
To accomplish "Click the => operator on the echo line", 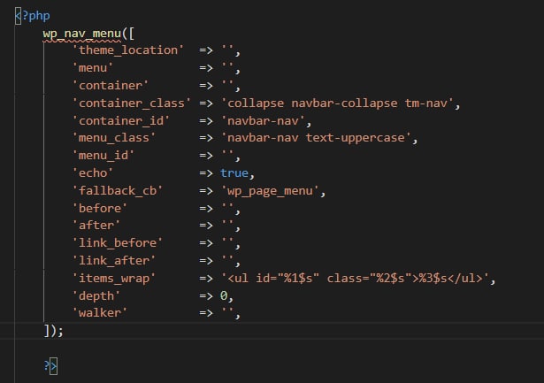I will pos(206,172).
